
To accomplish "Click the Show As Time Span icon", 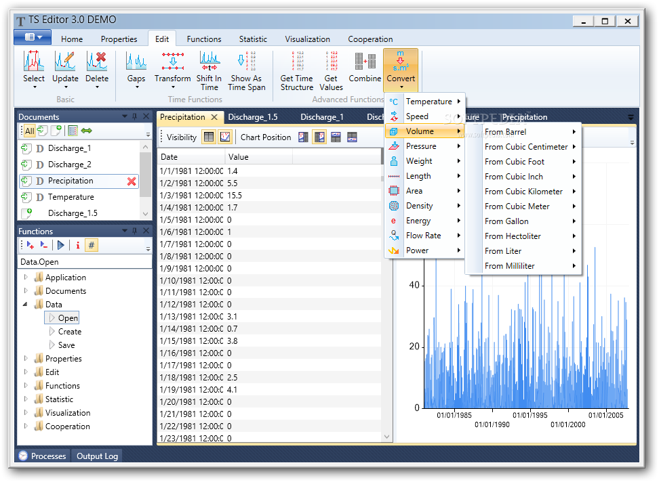I will (x=247, y=71).
